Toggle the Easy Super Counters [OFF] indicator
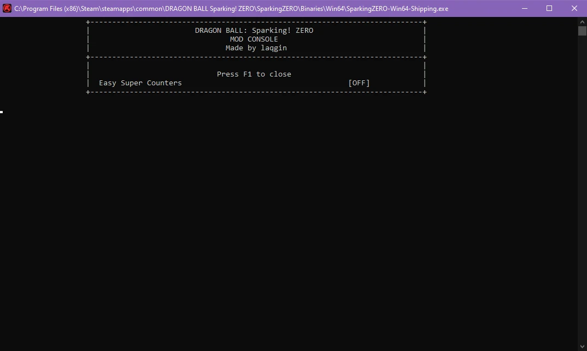587x351 pixels. pyautogui.click(x=359, y=83)
